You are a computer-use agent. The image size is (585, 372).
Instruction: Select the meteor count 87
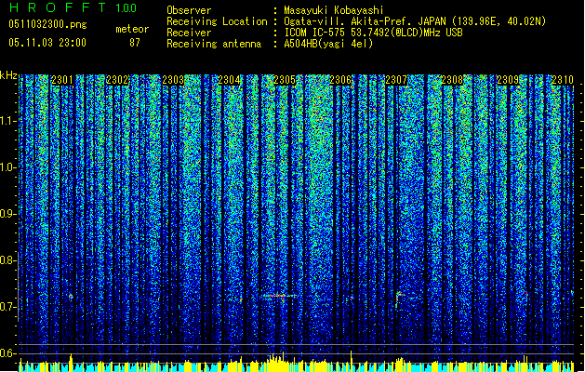[x=135, y=43]
